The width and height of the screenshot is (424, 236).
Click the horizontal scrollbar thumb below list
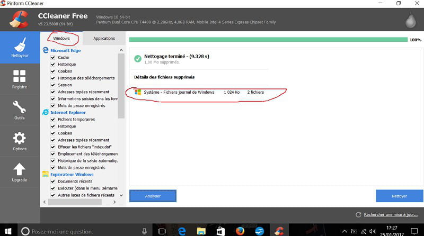[x=75, y=202]
